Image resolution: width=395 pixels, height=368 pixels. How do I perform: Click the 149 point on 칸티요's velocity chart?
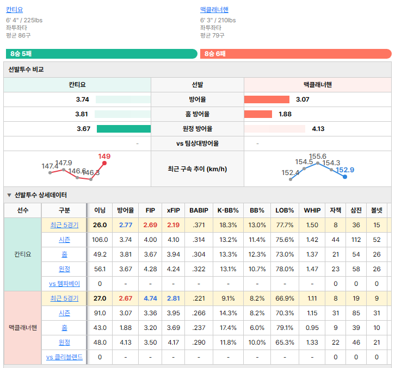(x=104, y=163)
